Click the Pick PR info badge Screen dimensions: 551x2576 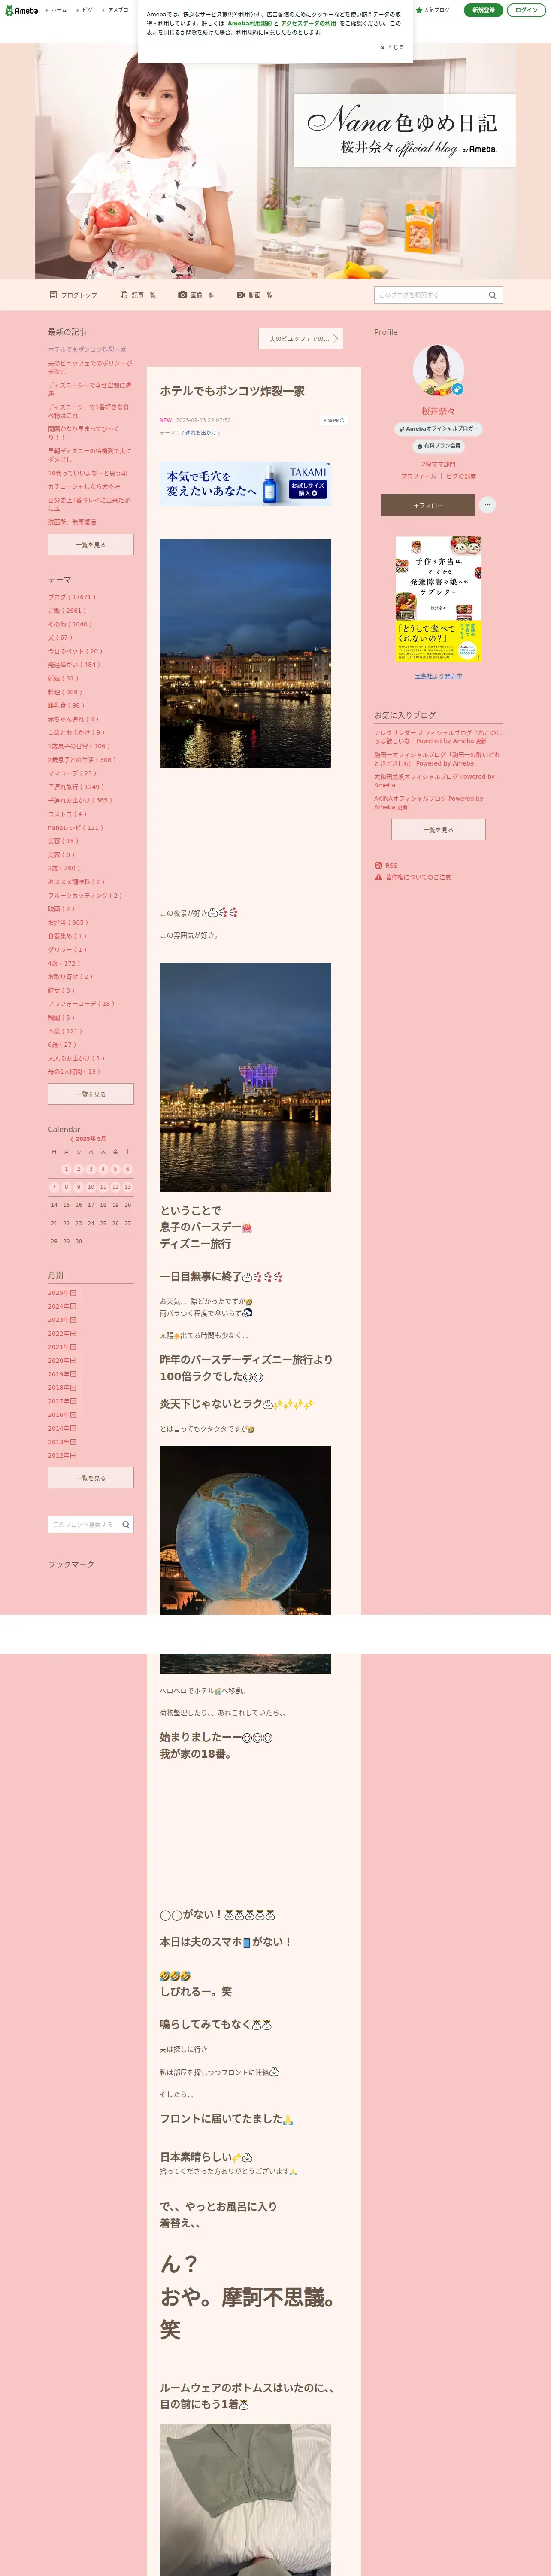tap(333, 420)
